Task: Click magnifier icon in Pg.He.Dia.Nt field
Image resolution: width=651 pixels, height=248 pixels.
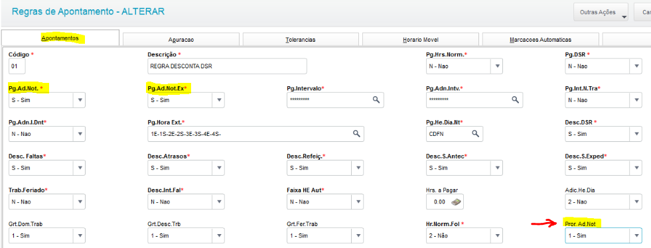Action: pyautogui.click(x=475, y=134)
